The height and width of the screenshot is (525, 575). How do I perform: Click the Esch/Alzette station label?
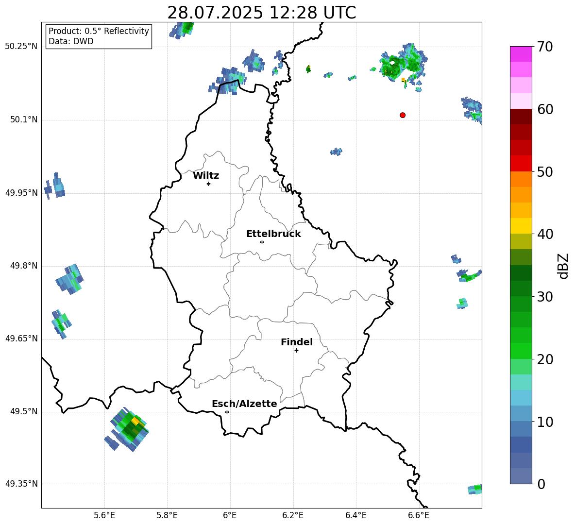coord(245,404)
